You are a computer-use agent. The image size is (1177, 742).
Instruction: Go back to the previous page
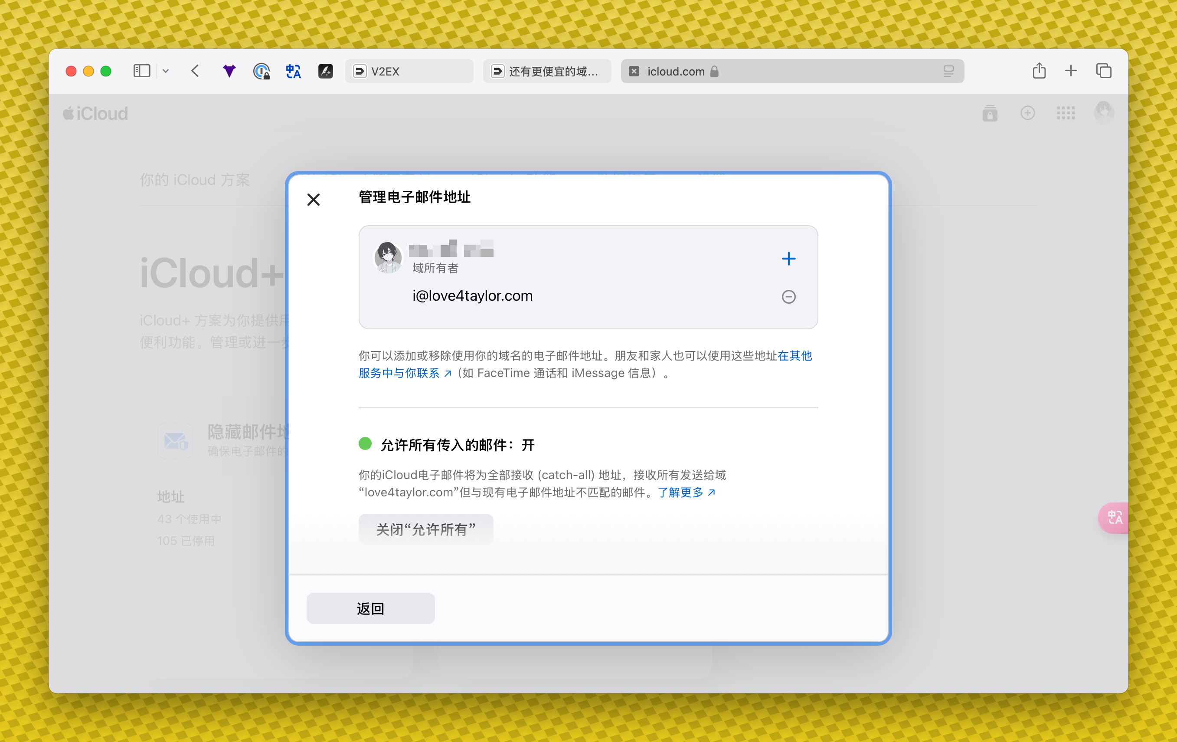pyautogui.click(x=195, y=72)
